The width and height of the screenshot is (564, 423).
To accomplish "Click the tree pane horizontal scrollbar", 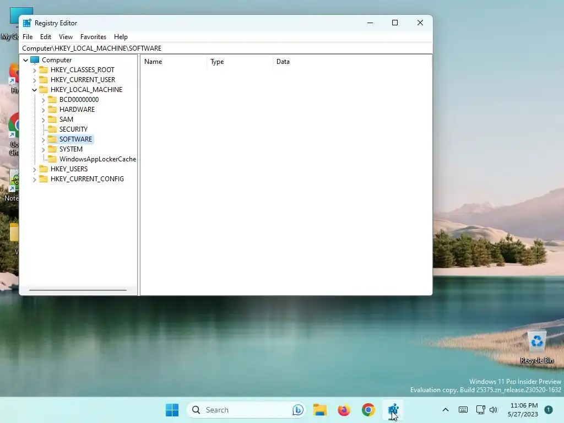I will point(78,290).
